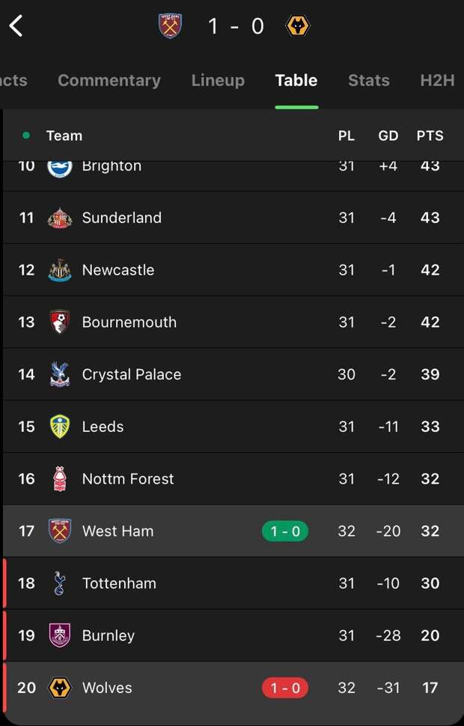Switch to the Commentary tab

pos(109,80)
